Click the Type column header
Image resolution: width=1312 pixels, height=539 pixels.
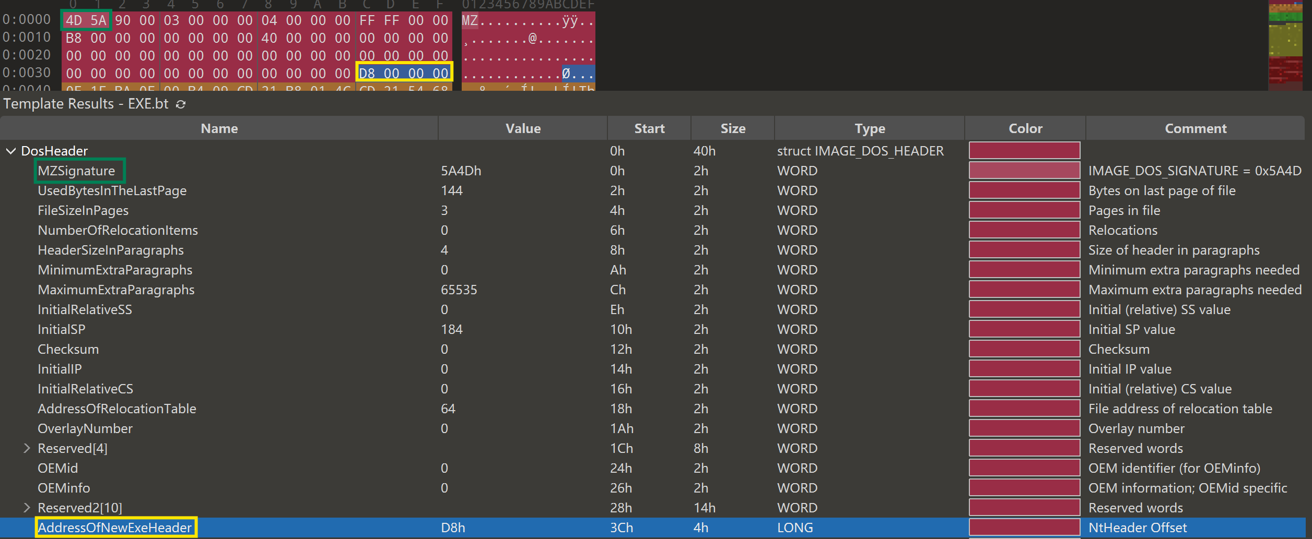[x=869, y=128]
